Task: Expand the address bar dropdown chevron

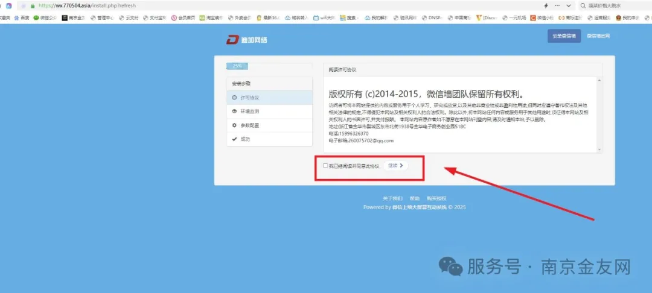Action: coord(569,6)
